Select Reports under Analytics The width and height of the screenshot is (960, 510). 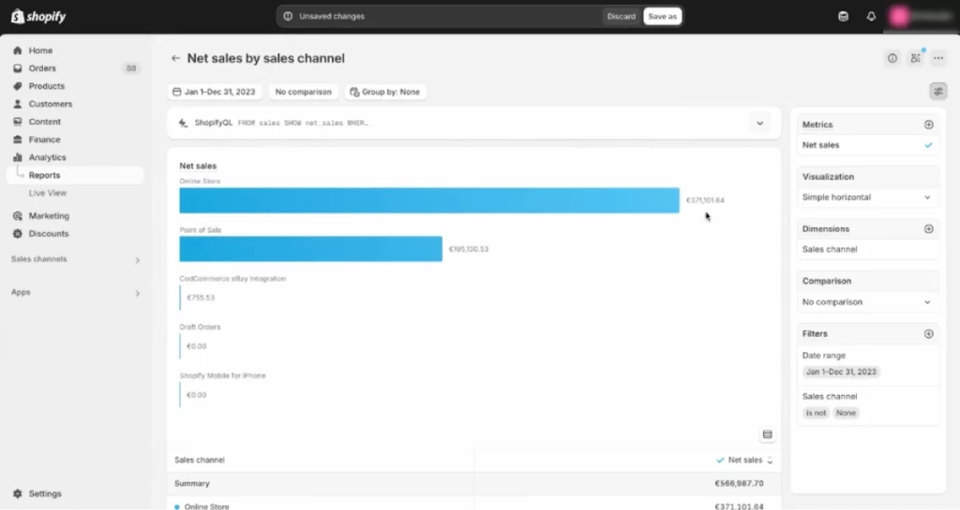coord(44,175)
